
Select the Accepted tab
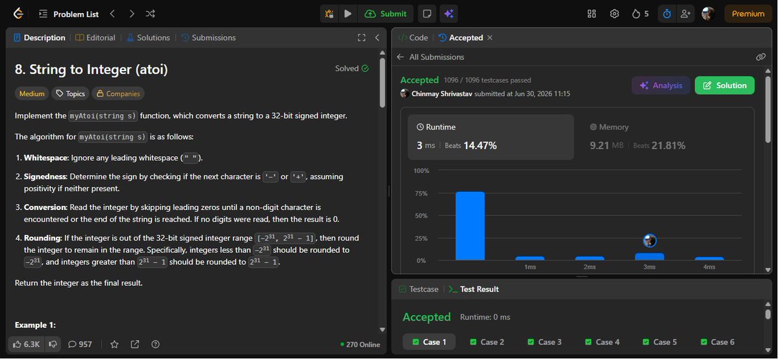click(461, 38)
